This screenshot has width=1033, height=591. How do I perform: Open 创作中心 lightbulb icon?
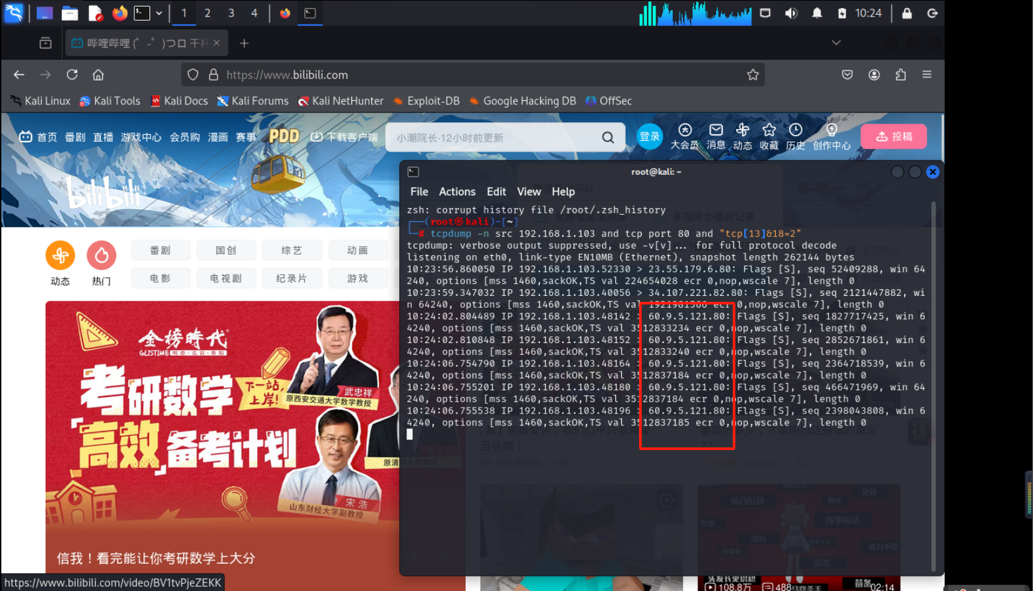click(832, 136)
